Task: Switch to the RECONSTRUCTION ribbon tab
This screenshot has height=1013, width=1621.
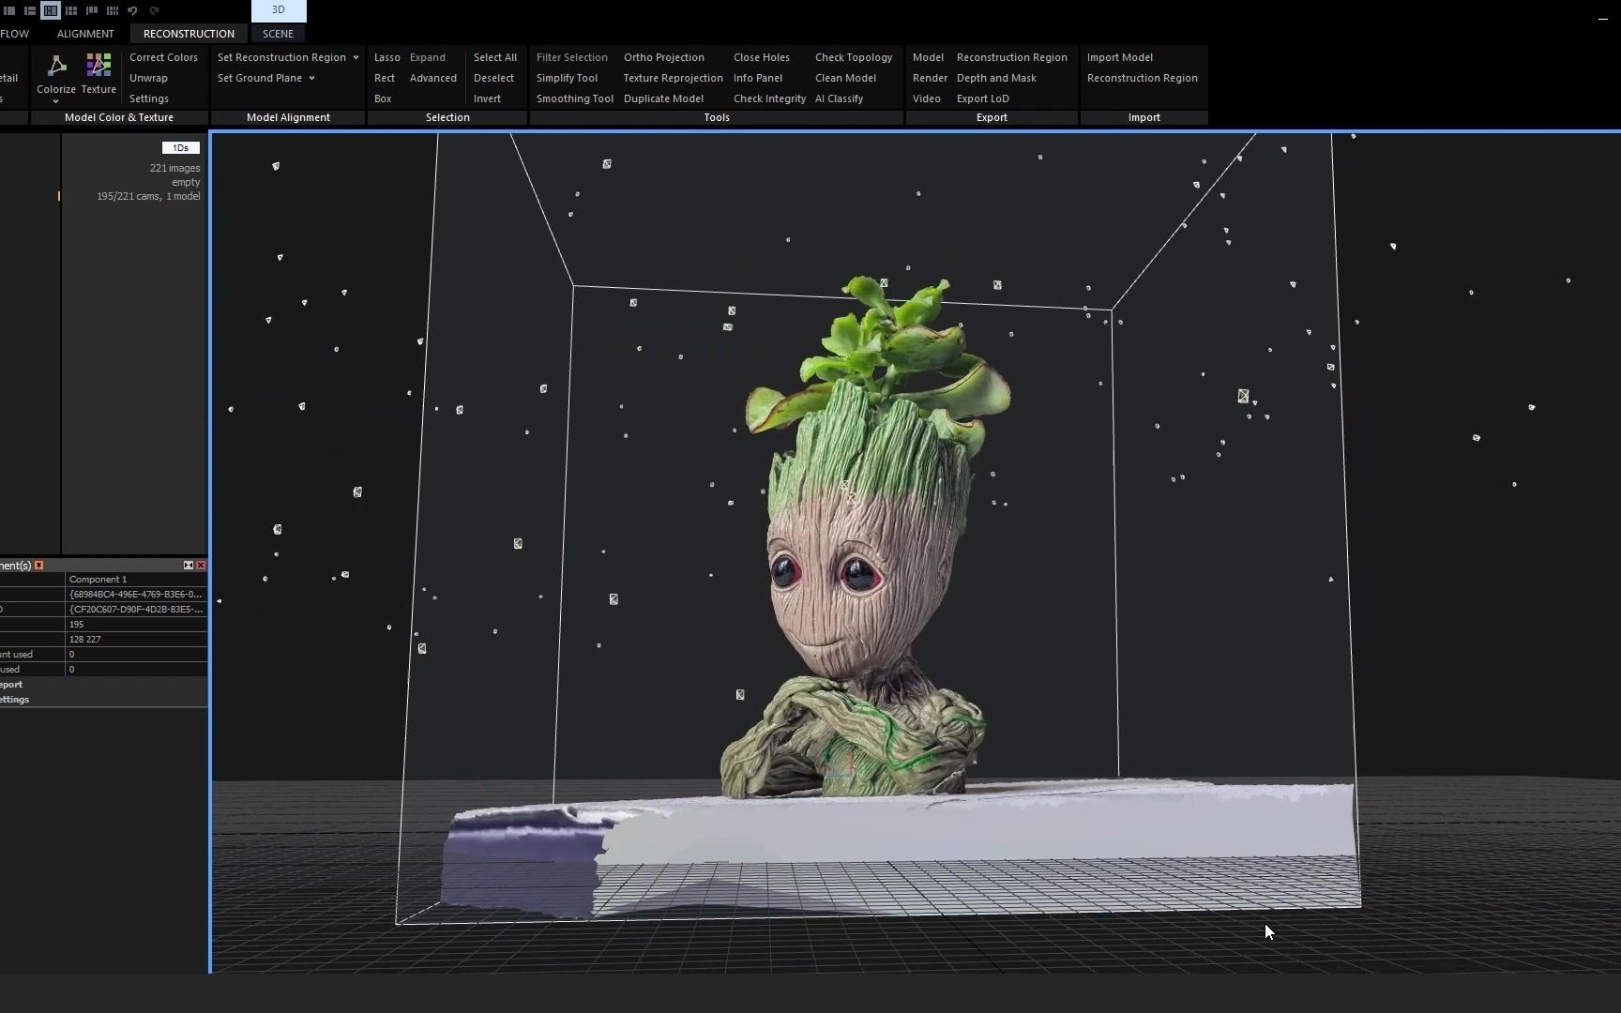Action: pos(189,34)
